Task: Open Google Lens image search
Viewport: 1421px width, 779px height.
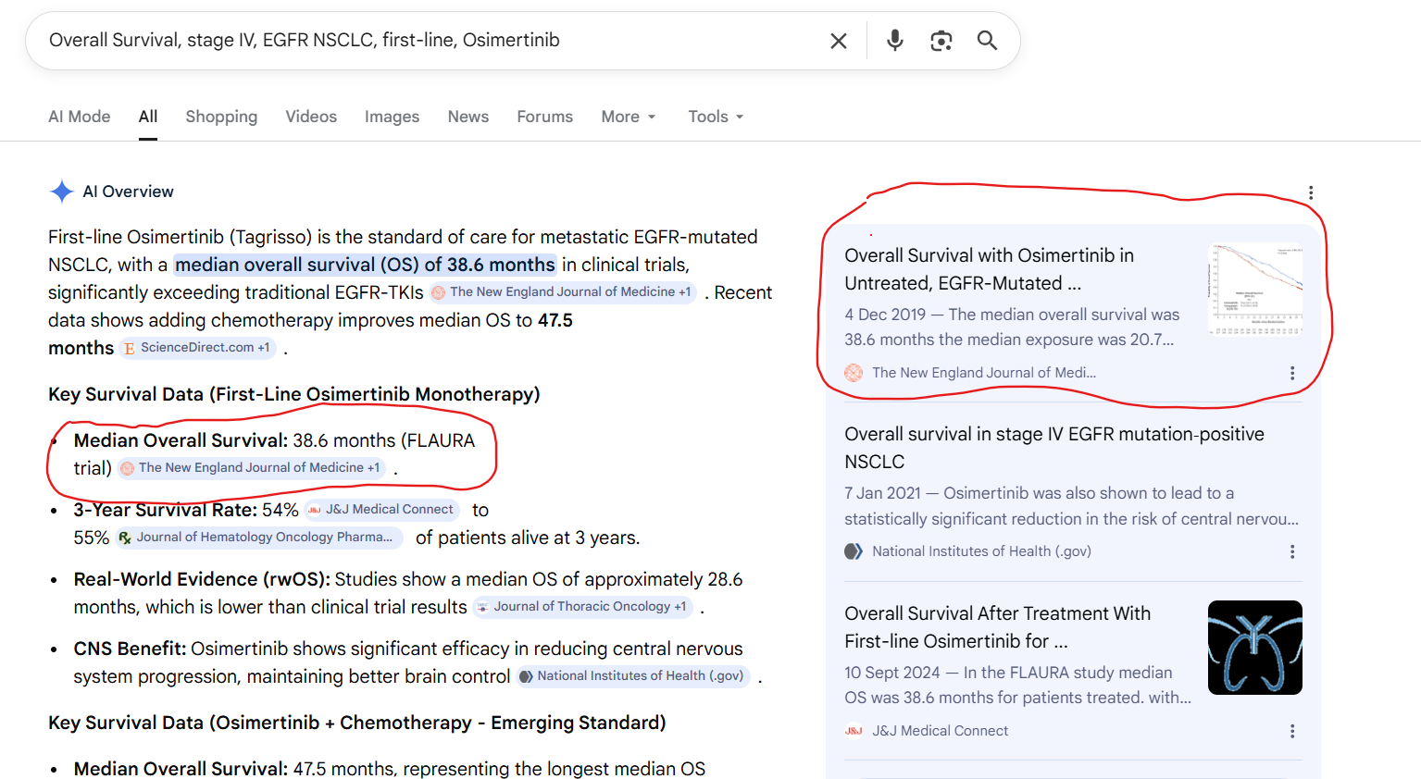Action: (941, 41)
